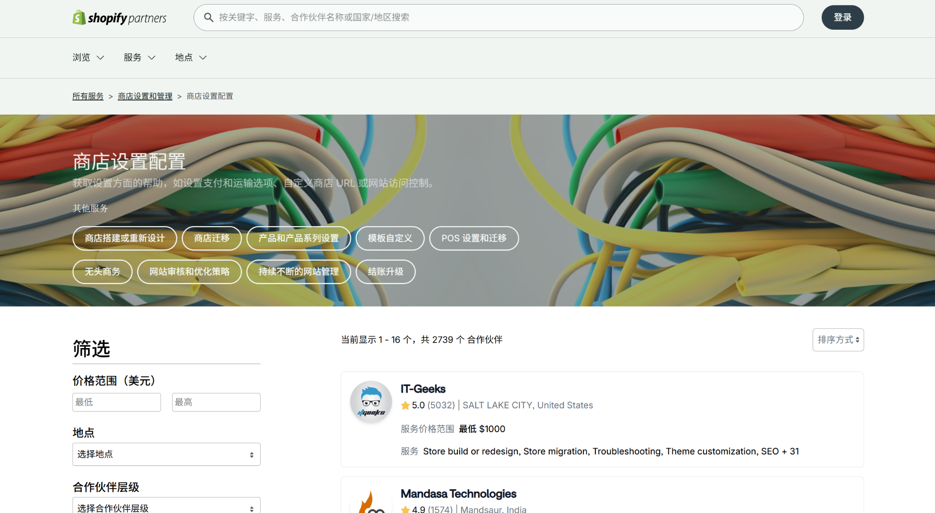Open the IT-Geeks partner title link
The width and height of the screenshot is (935, 513).
[x=423, y=389]
